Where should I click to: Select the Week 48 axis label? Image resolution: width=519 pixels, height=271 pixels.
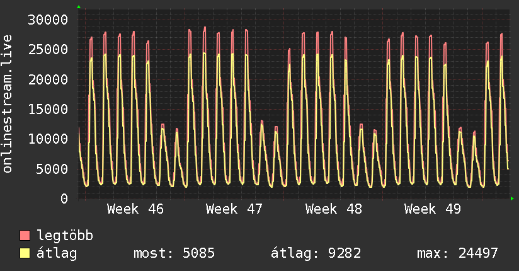click(333, 209)
